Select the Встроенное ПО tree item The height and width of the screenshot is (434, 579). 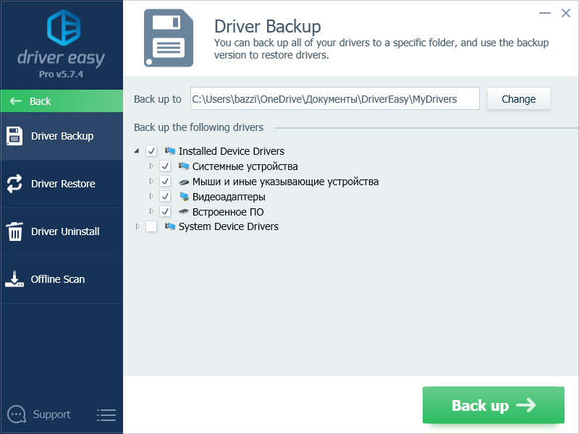click(227, 212)
